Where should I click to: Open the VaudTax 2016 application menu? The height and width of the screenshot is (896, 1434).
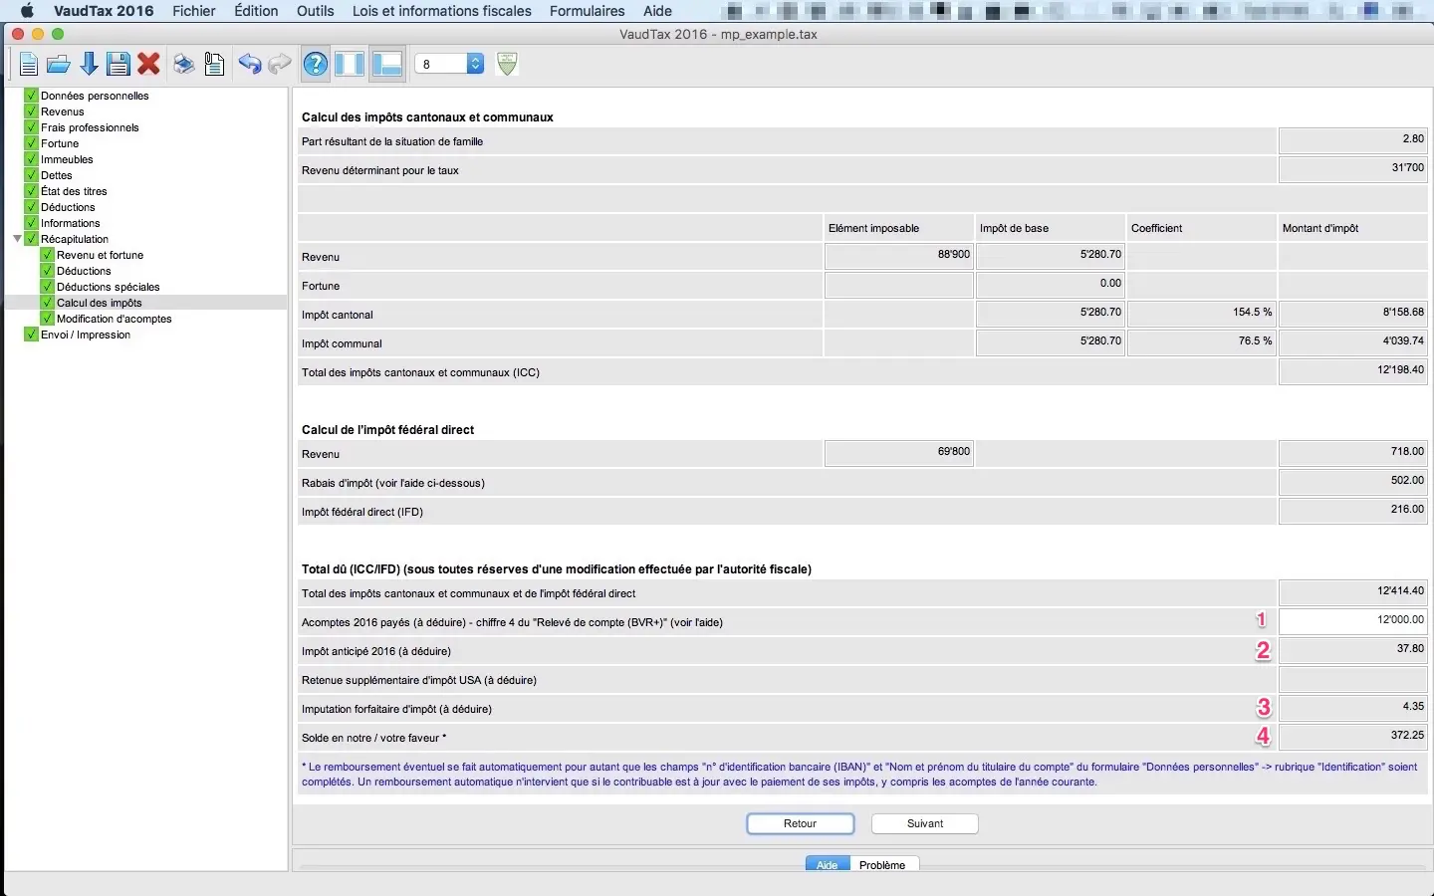tap(104, 11)
